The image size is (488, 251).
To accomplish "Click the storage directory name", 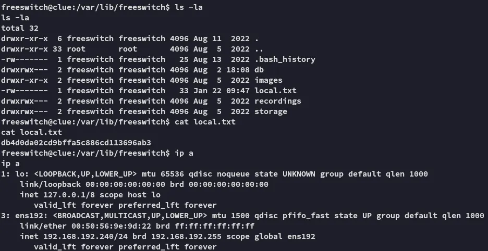I will point(271,111).
